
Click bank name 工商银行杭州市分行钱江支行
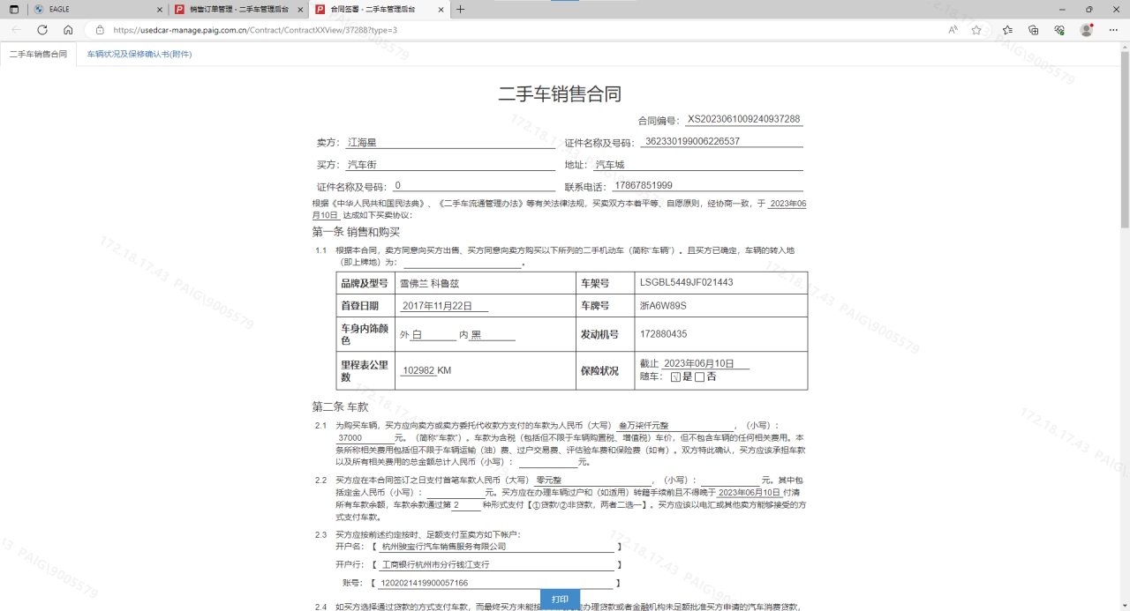434,564
